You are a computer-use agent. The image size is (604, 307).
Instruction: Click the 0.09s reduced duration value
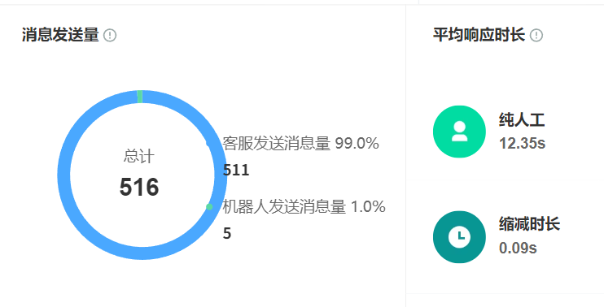point(518,248)
